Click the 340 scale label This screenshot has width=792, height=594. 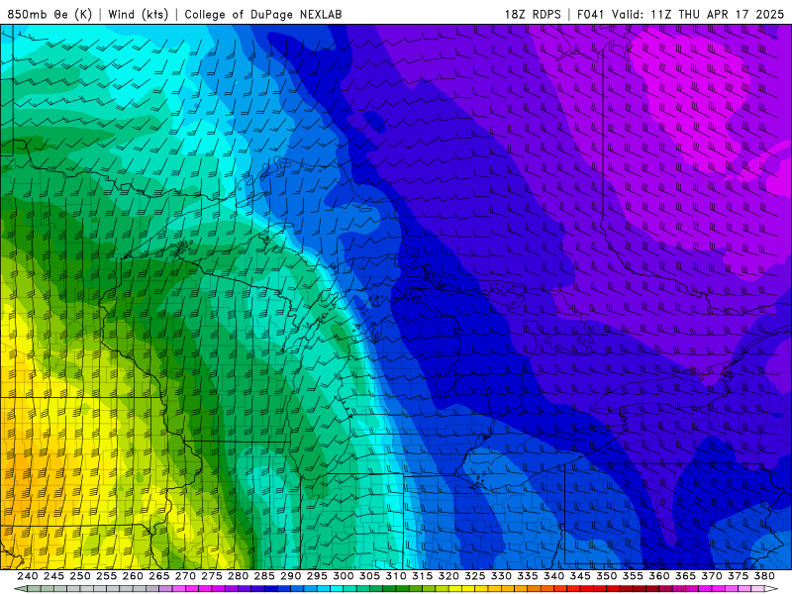pos(553,576)
